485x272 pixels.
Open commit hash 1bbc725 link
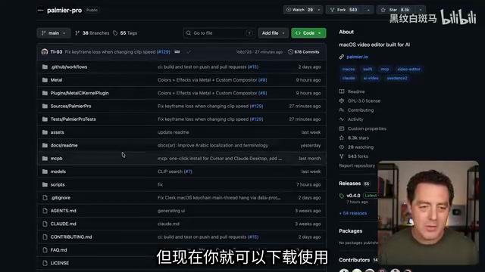(x=244, y=52)
